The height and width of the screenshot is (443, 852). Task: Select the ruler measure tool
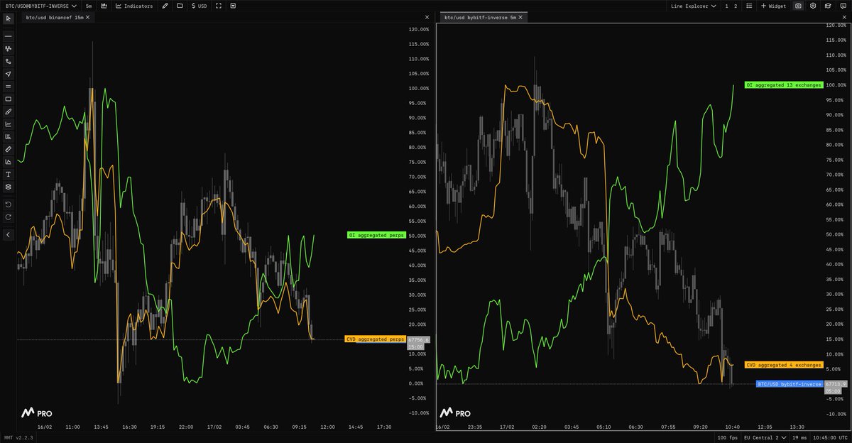point(9,149)
